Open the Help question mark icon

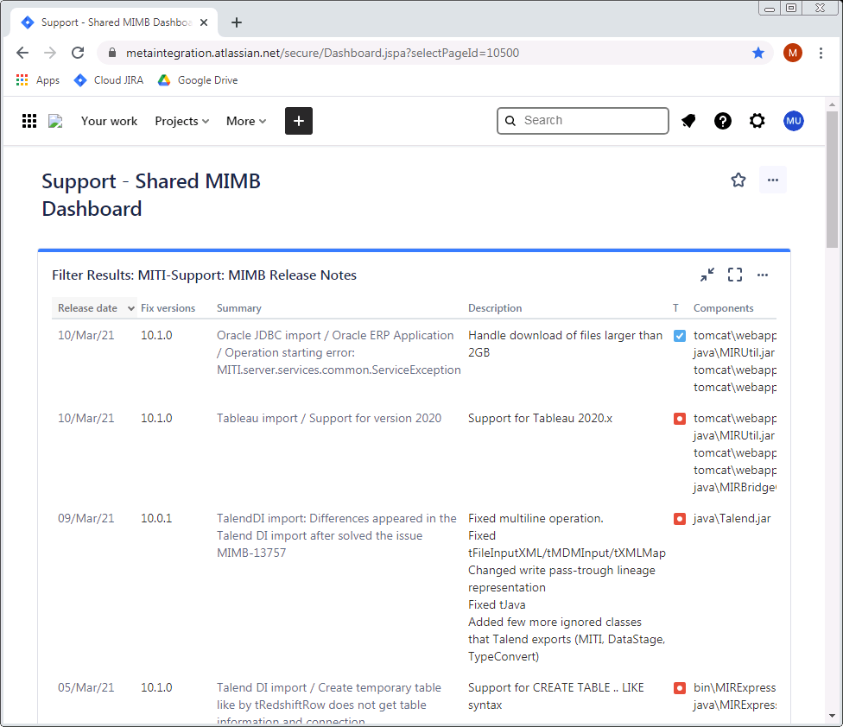(723, 121)
